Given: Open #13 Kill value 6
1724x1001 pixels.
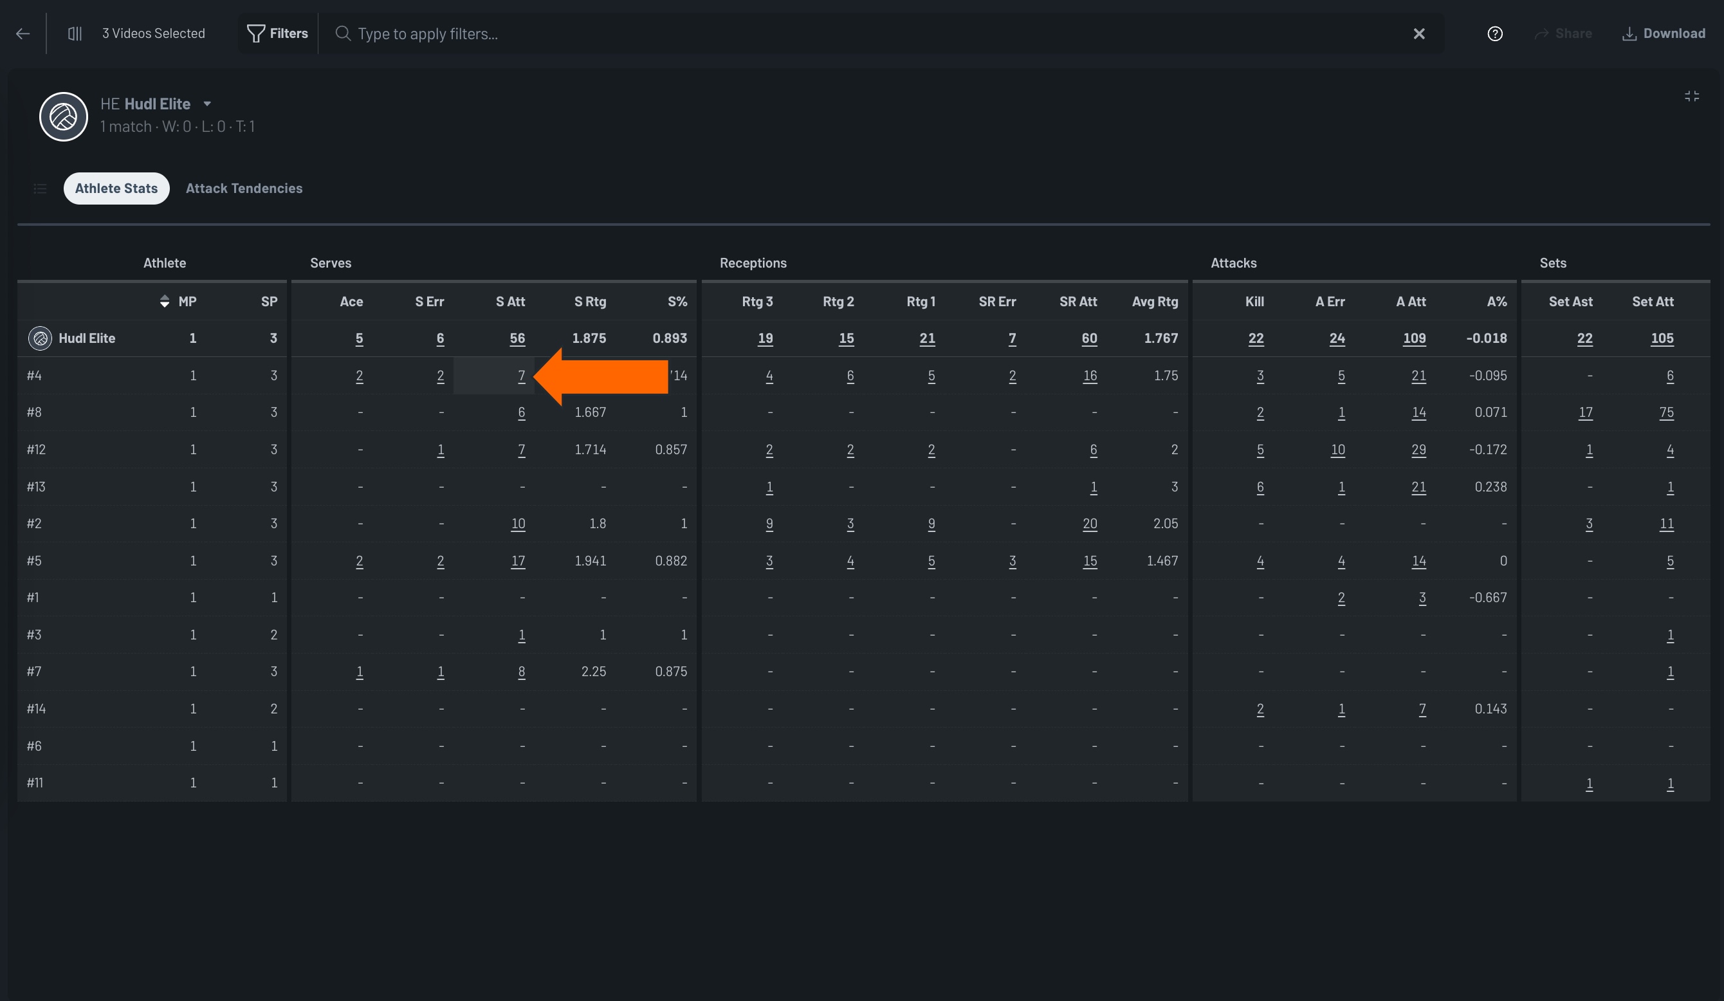Looking at the screenshot, I should [x=1260, y=487].
